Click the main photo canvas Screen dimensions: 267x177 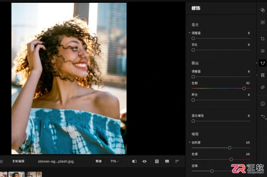pos(69,78)
